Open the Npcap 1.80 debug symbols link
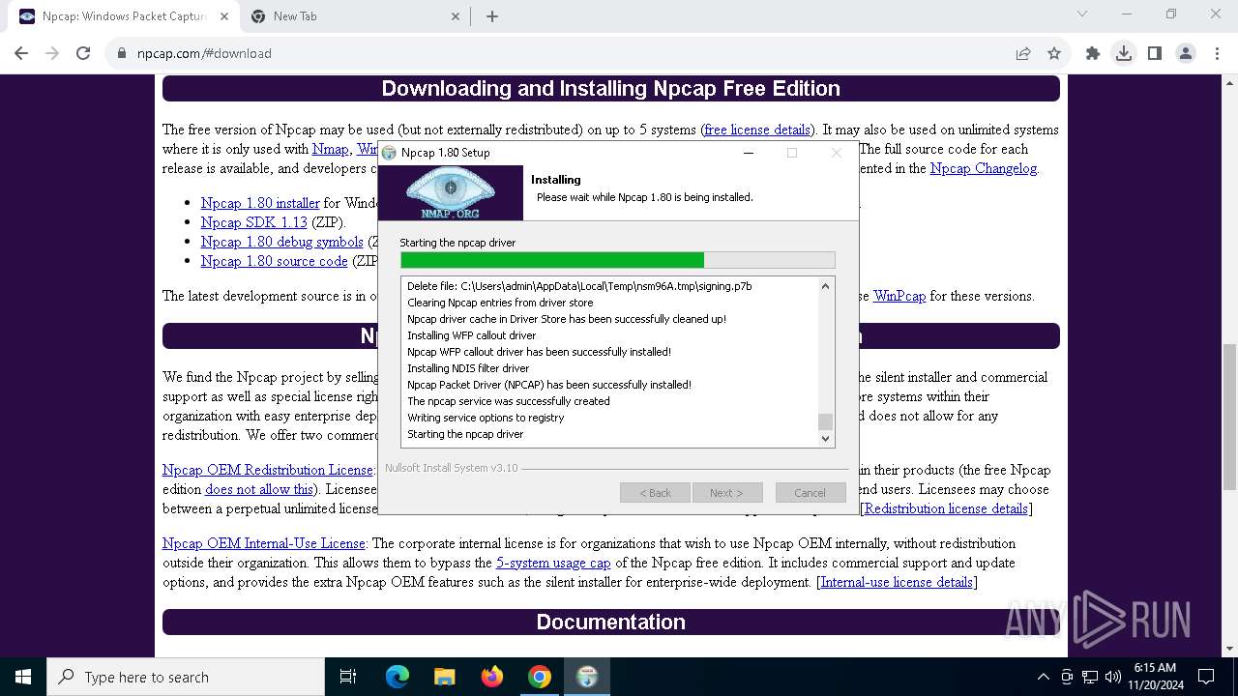This screenshot has width=1238, height=696. (282, 242)
